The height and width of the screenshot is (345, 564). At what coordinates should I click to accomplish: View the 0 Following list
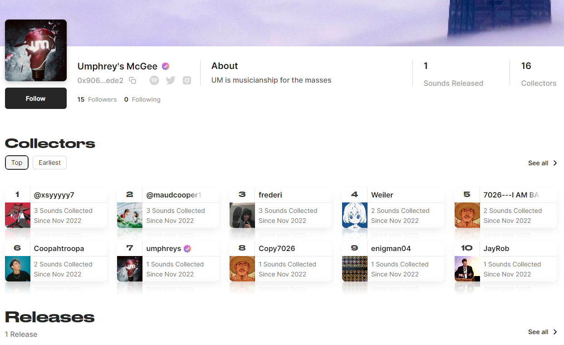pos(142,99)
